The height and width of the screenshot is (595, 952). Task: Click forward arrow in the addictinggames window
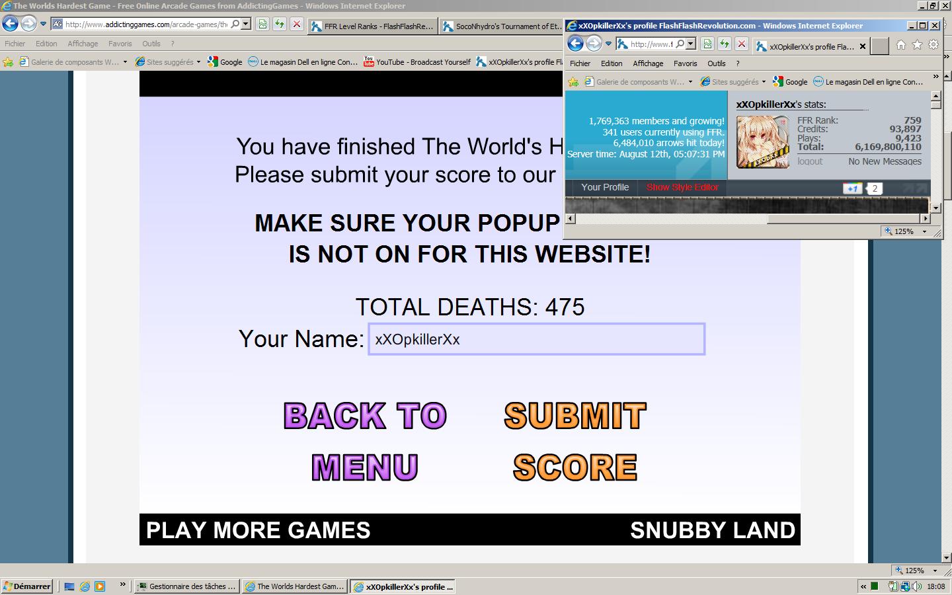coord(28,24)
